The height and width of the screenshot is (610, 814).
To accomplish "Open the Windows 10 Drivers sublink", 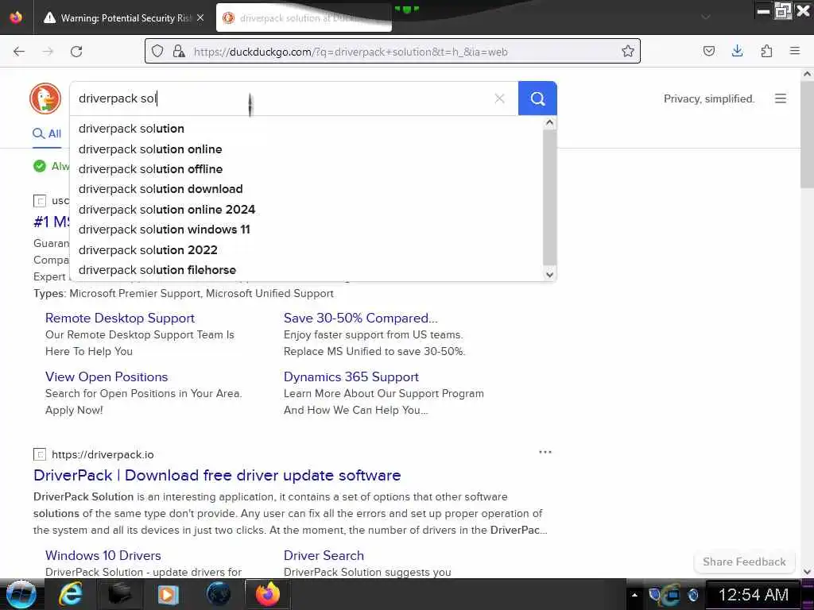I will pos(103,555).
